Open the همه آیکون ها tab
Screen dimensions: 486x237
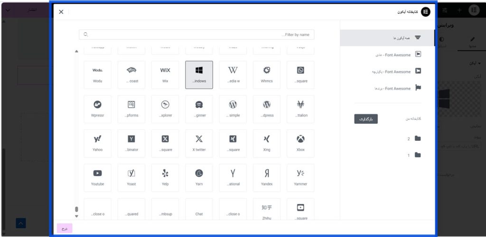(387, 37)
